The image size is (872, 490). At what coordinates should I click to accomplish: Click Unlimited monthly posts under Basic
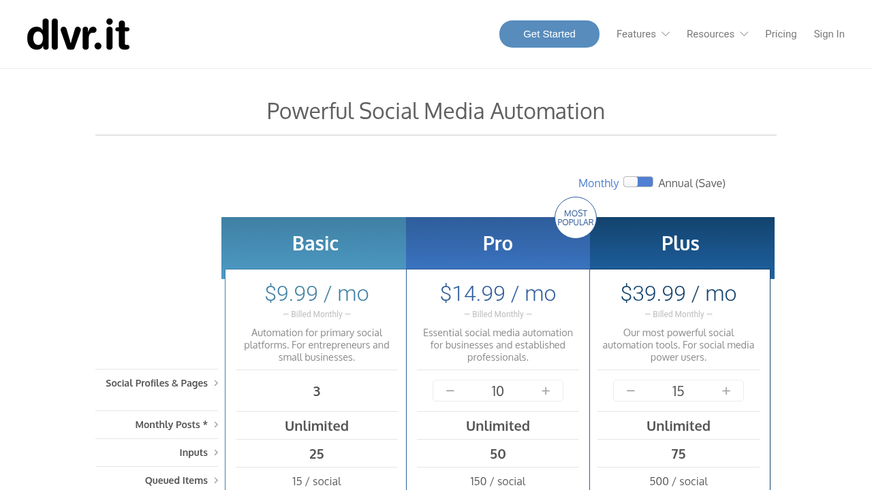click(317, 426)
